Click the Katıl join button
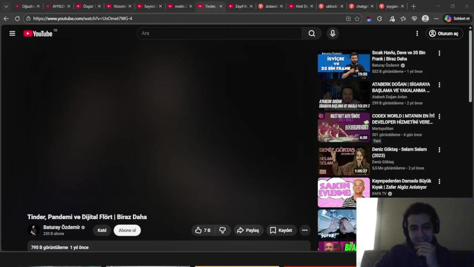Viewport: 474px width, 267px height. pos(102,230)
